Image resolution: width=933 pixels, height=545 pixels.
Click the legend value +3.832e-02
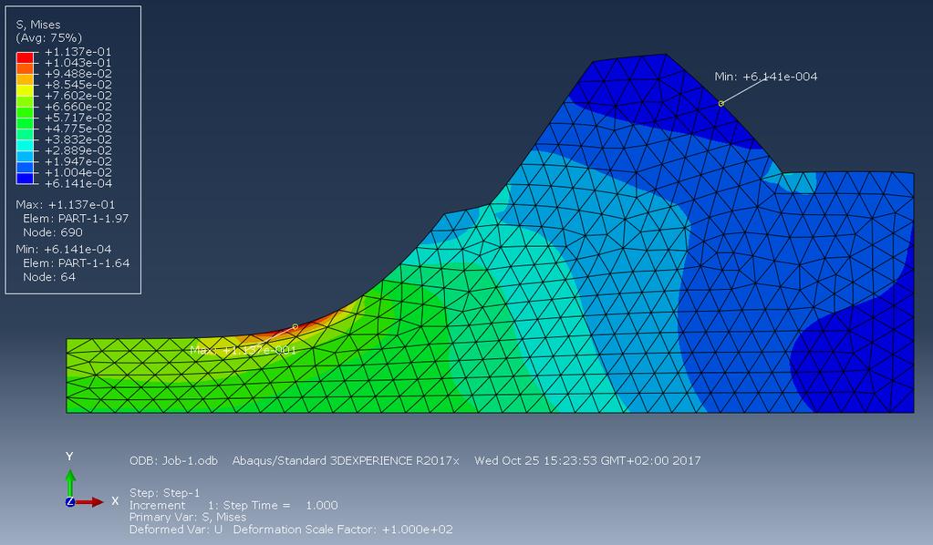[78, 139]
